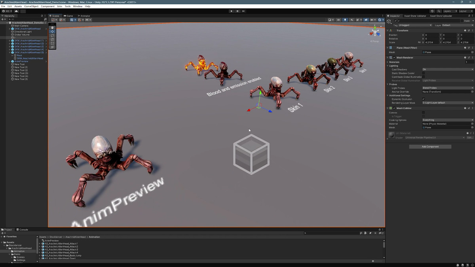The height and width of the screenshot is (267, 475).
Task: Select the Hand tool in scene toolbar
Action: click(52, 28)
